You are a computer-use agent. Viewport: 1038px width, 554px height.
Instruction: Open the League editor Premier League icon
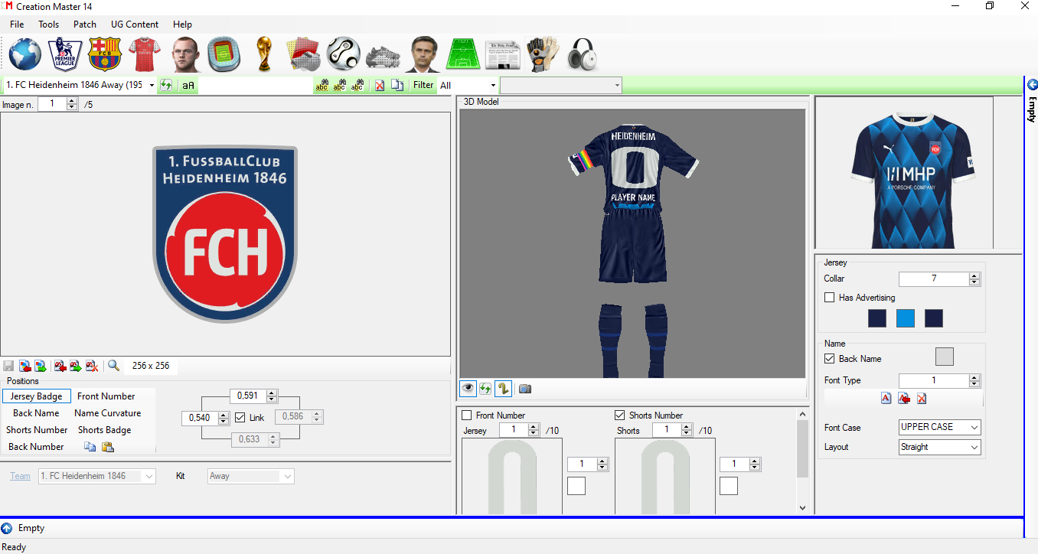click(x=65, y=54)
